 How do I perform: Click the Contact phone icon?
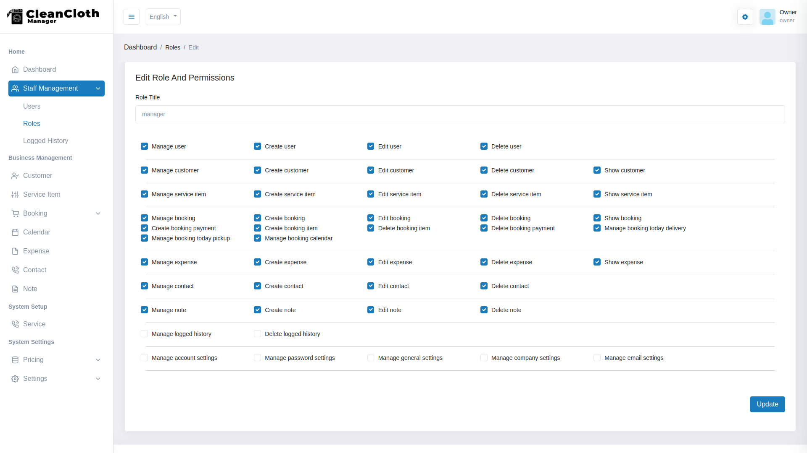15,270
